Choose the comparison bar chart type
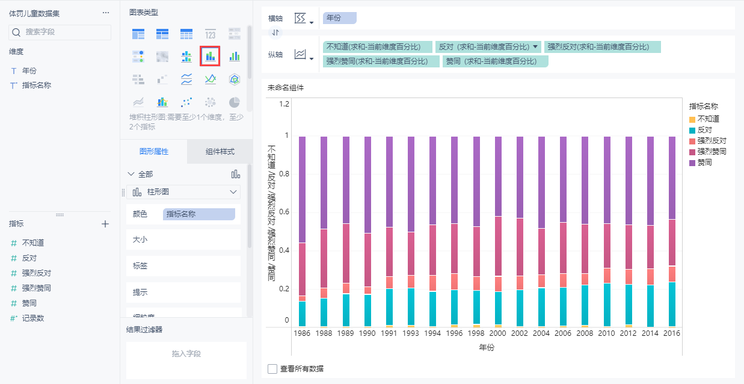Image resolution: width=744 pixels, height=384 pixels. (x=138, y=79)
